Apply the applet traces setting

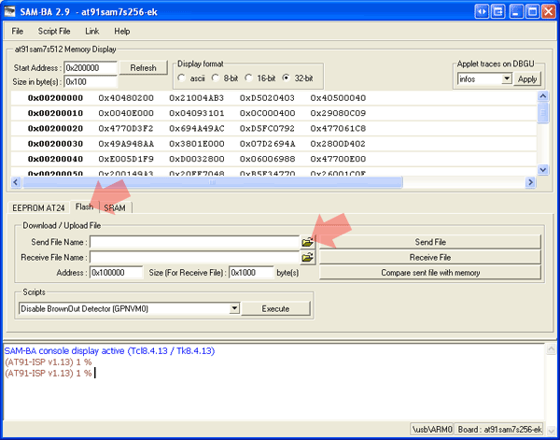click(527, 79)
